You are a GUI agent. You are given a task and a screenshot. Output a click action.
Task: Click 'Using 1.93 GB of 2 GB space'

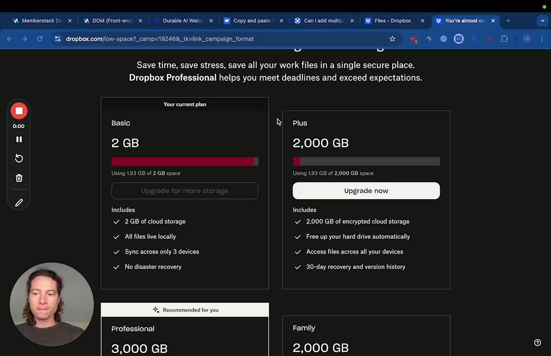click(146, 173)
